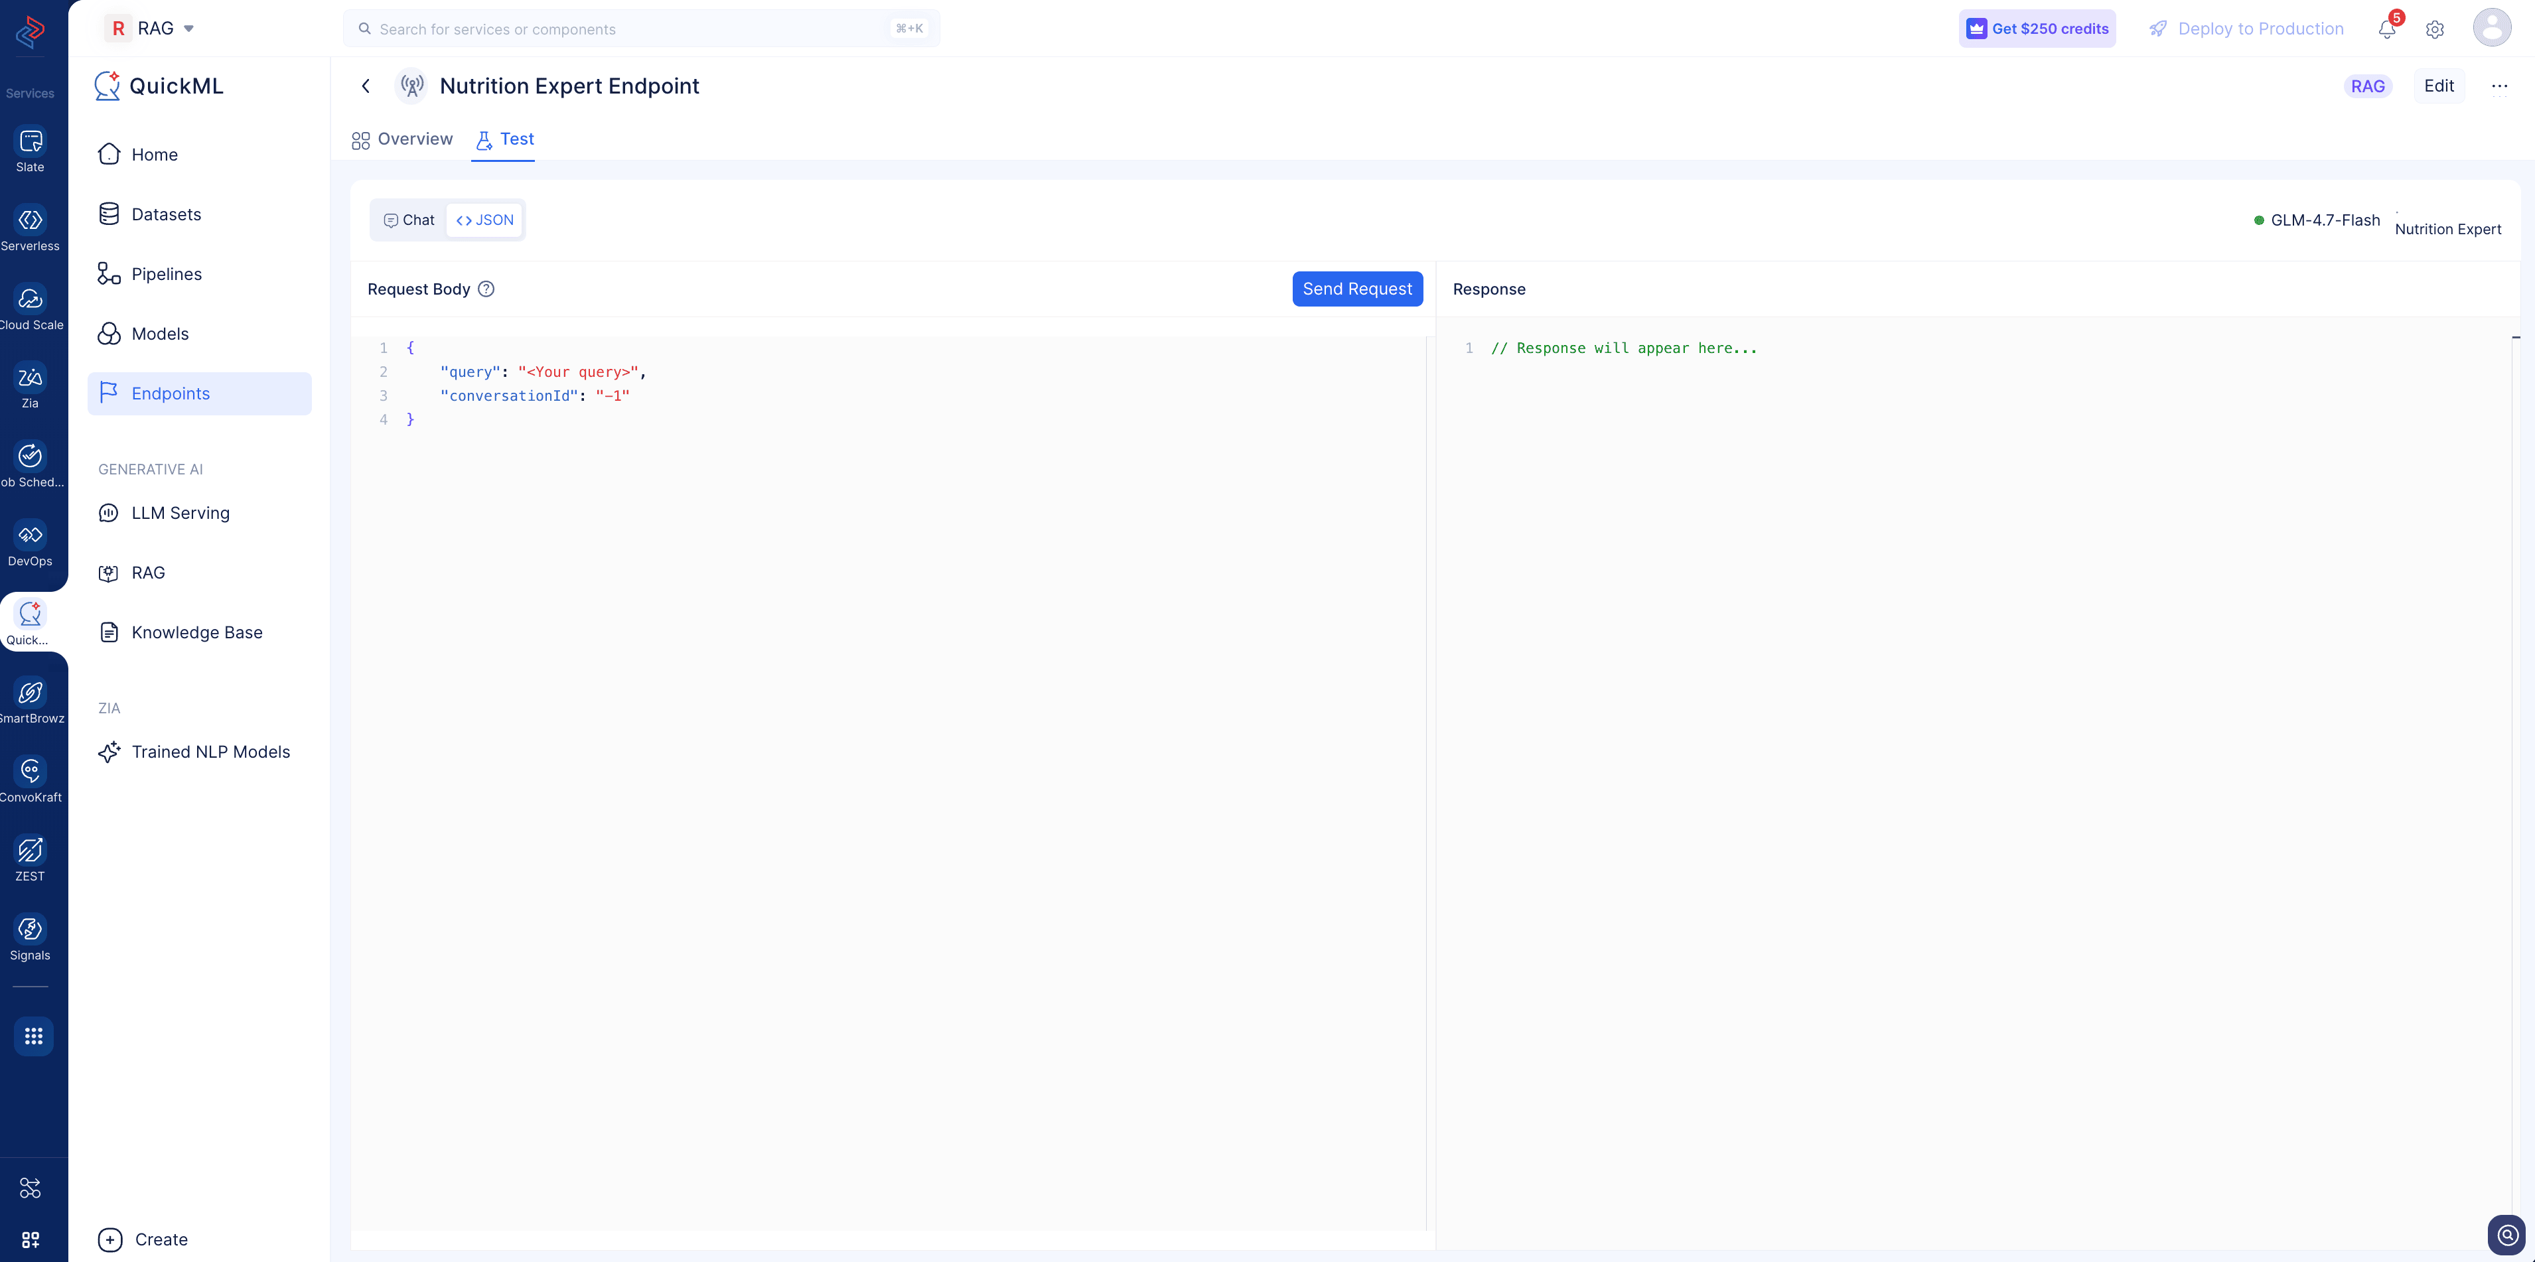Screen dimensions: 2535x1262
Task: Click Get $250 credits
Action: [x=2037, y=29]
